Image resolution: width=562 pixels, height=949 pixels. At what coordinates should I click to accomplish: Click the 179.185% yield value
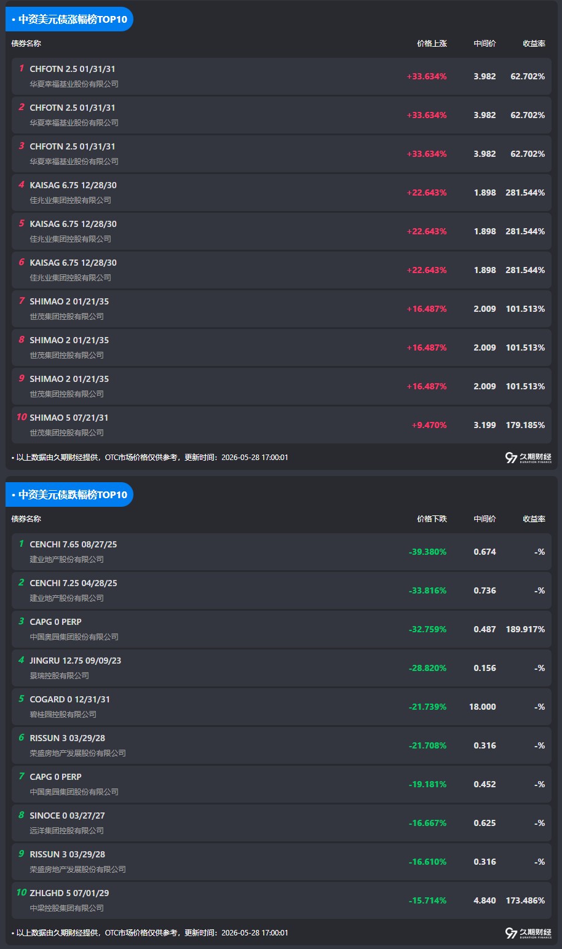[x=525, y=425]
